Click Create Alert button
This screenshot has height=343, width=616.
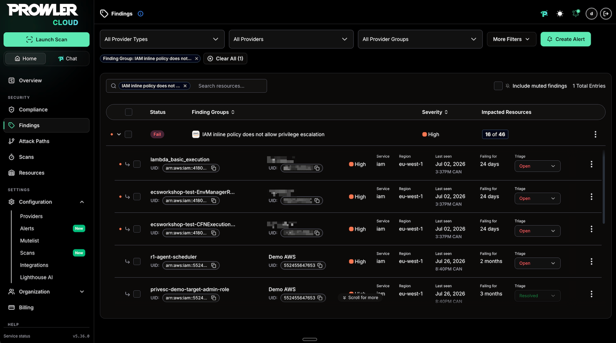pos(566,39)
